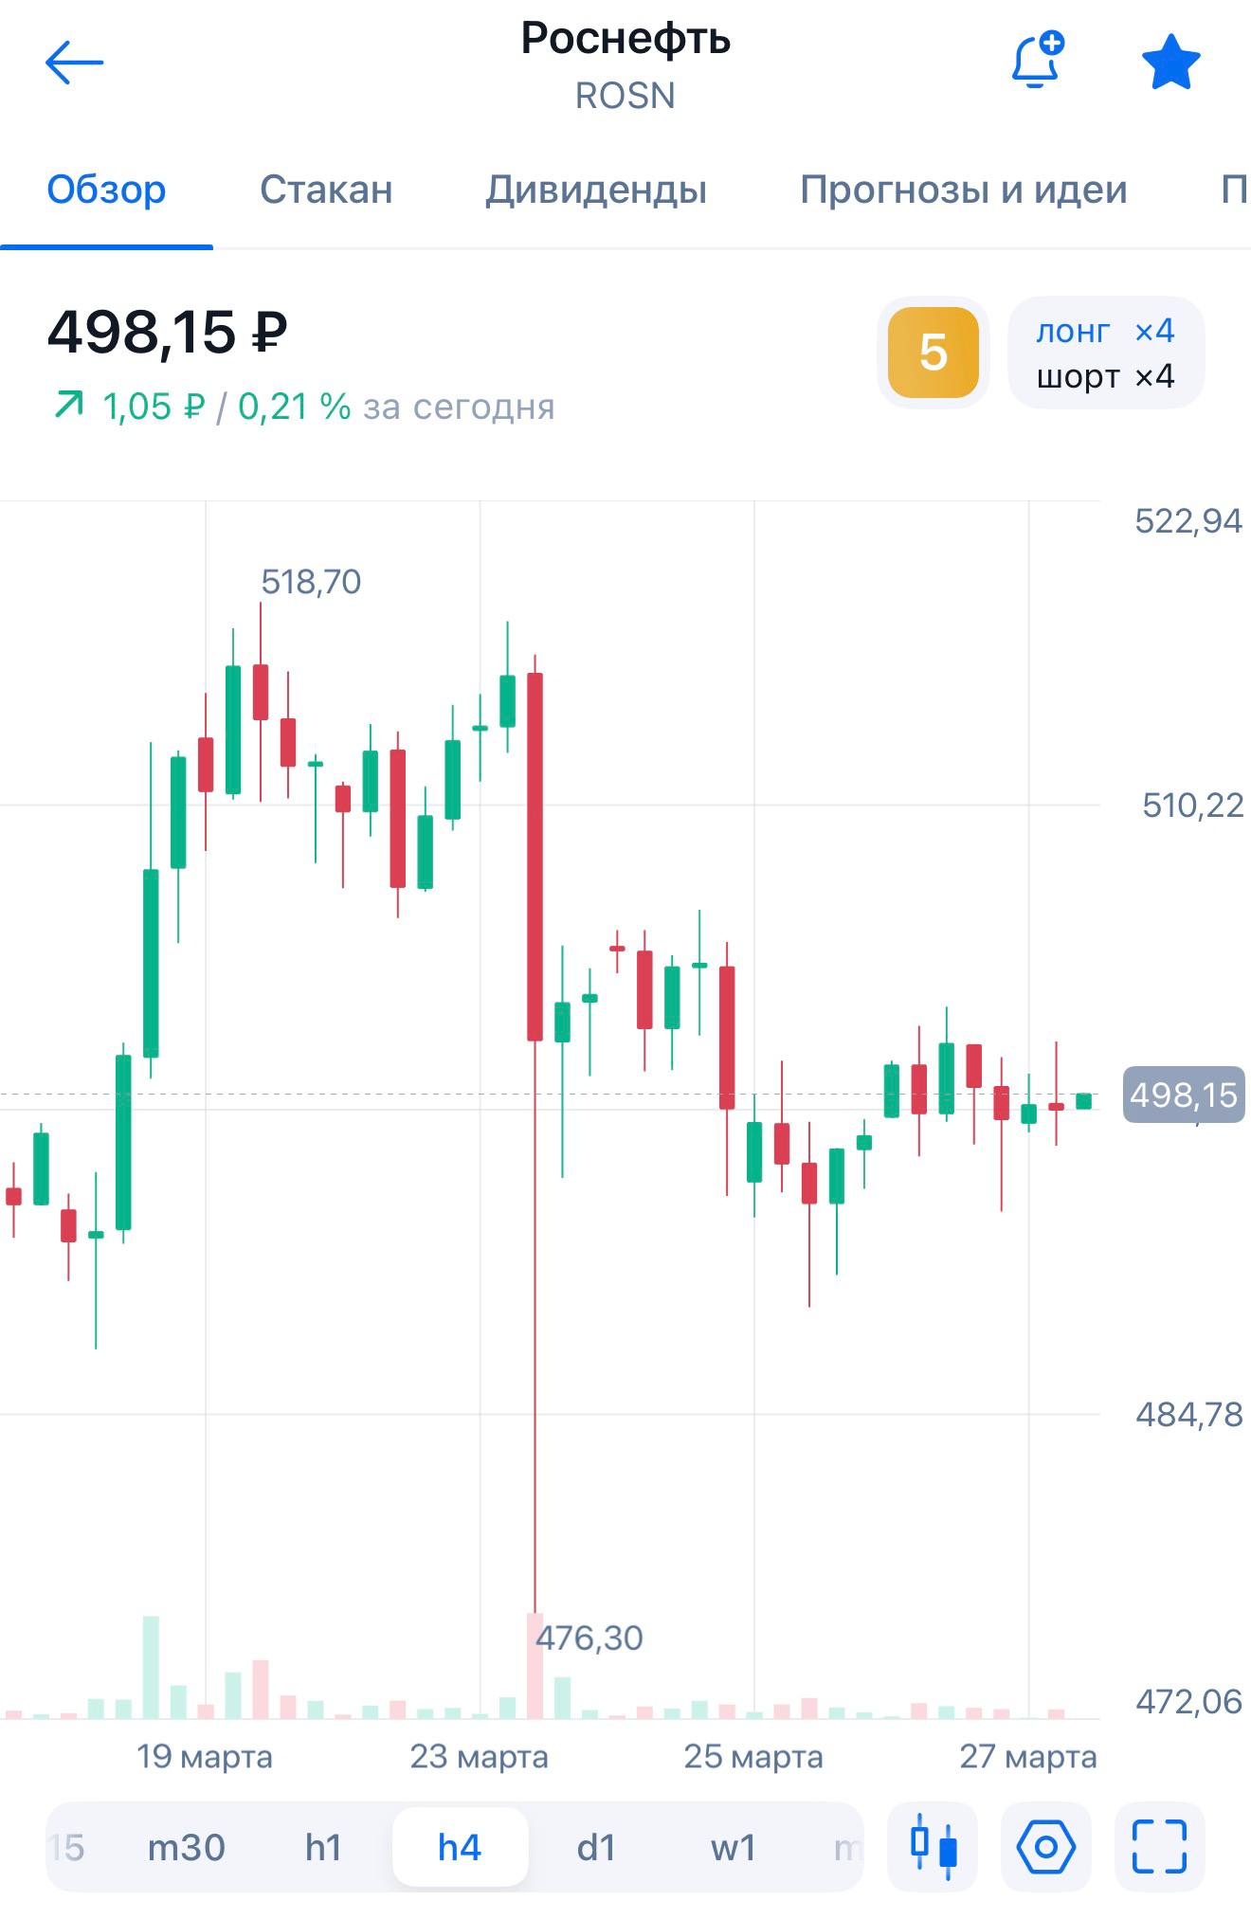Open the Обзор tab
Viewport: 1251px width, 1919px height.
click(106, 190)
